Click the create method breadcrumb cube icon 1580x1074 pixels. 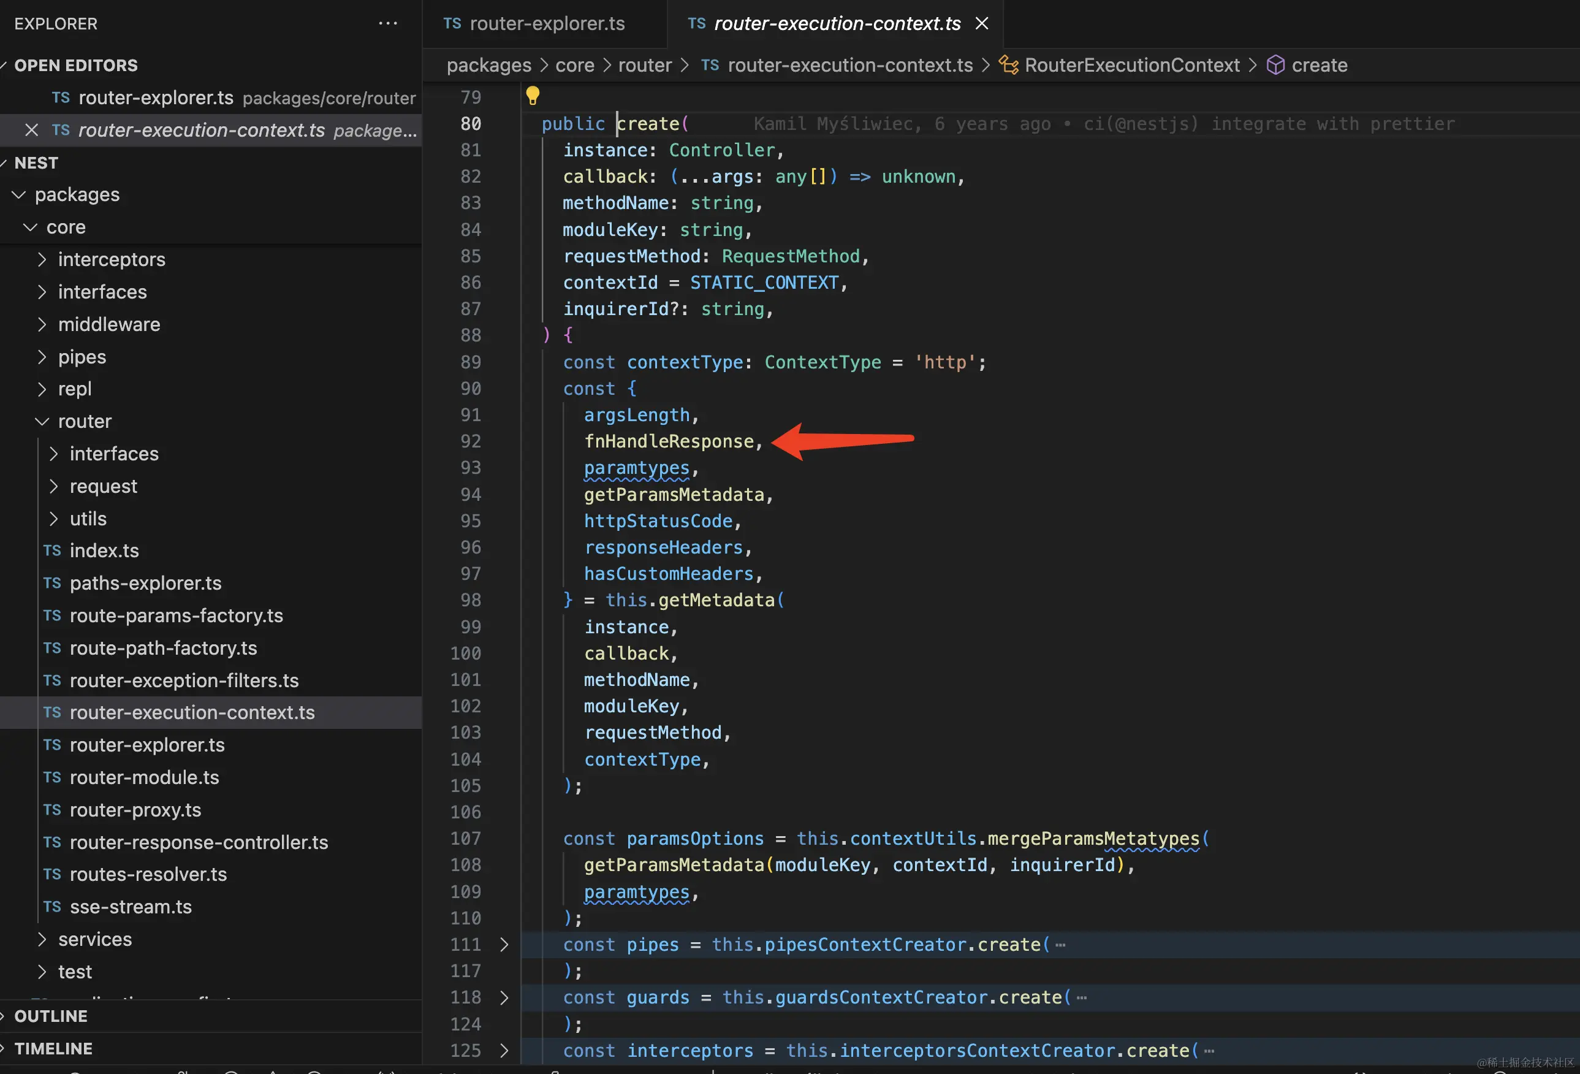[x=1275, y=66]
